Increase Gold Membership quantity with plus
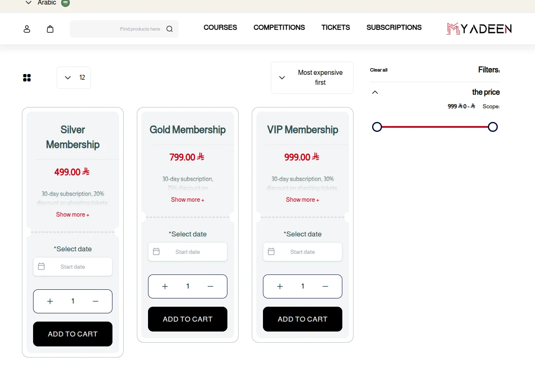Viewport: 535px width, 365px height. tap(165, 286)
